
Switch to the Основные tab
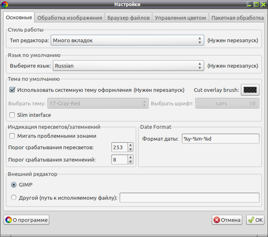(19, 18)
